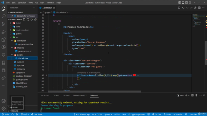
Task: Open getpokemon.tsx in explorer
Action: pyautogui.click(x=26, y=44)
